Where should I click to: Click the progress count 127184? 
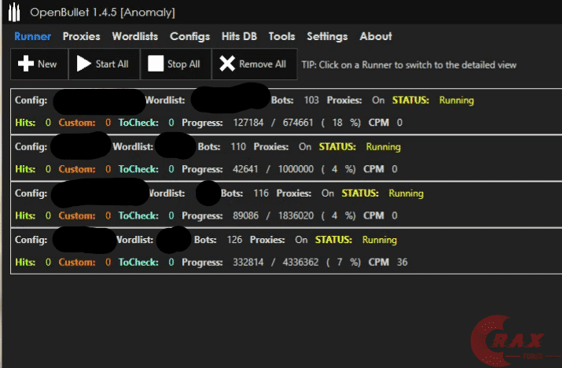point(248,123)
